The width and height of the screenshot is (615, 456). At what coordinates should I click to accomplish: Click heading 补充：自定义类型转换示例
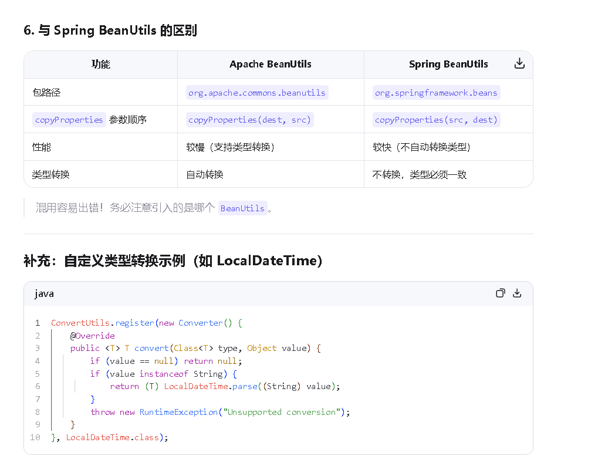[x=173, y=261]
